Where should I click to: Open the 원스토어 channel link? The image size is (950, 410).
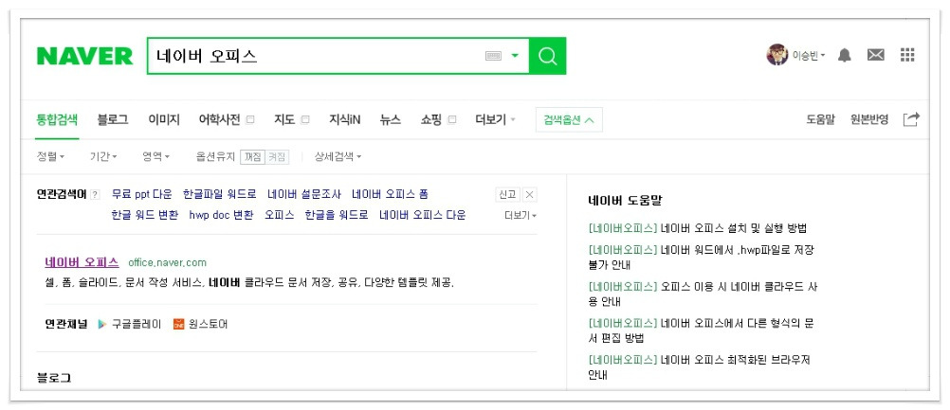pos(208,324)
